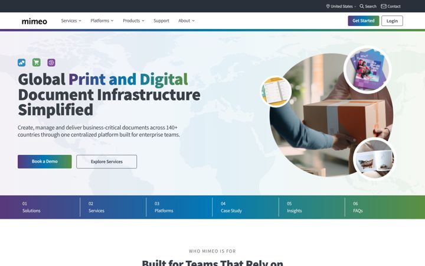Click the Contact link in top bar
Screen dimensions: 425x266
[x=391, y=7]
